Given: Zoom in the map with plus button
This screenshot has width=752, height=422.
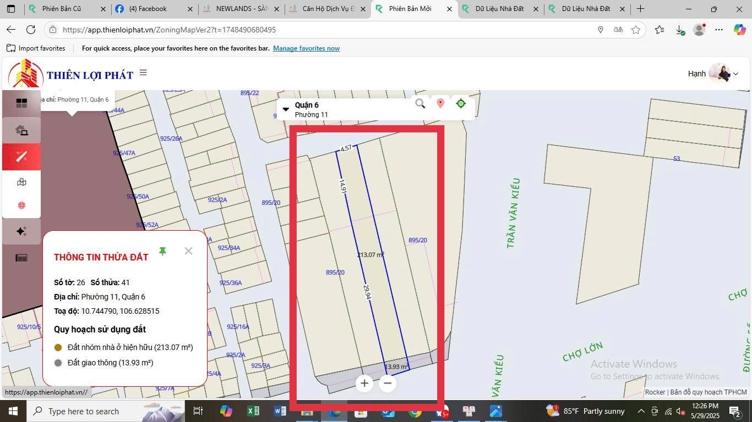Looking at the screenshot, I should 364,383.
